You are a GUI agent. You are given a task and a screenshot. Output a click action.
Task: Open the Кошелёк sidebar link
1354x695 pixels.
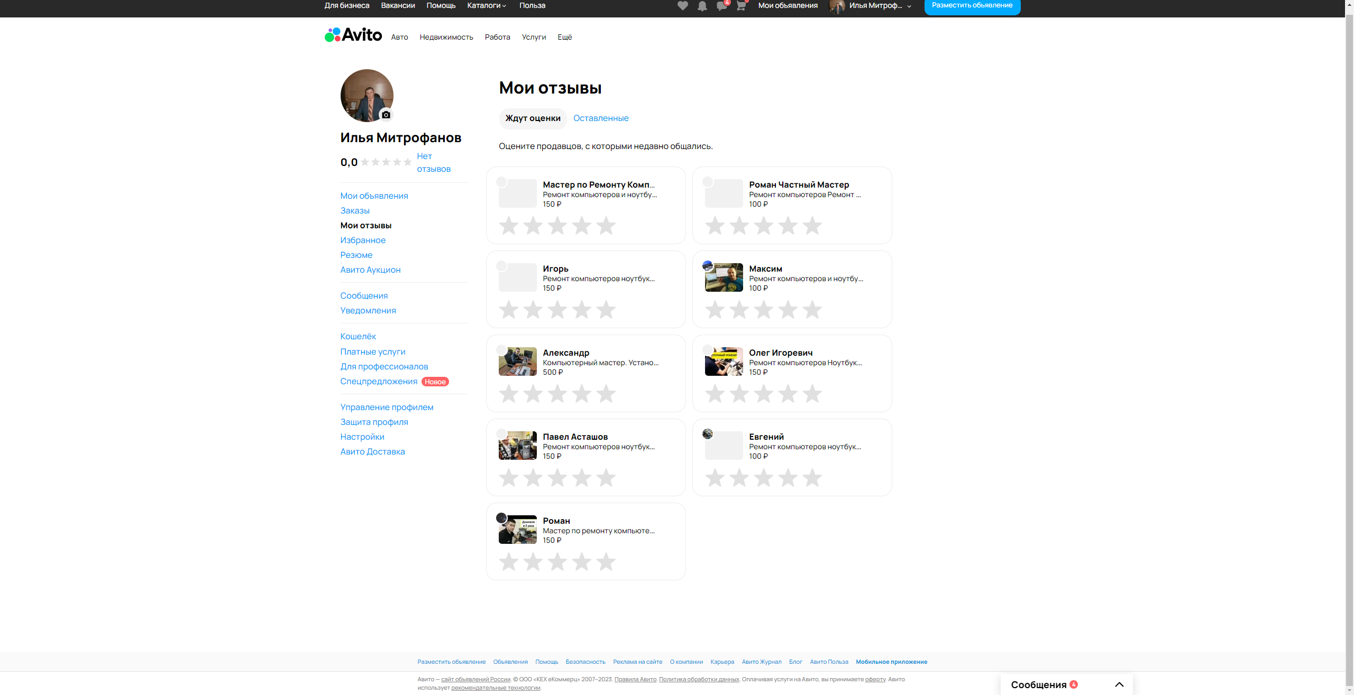(358, 337)
